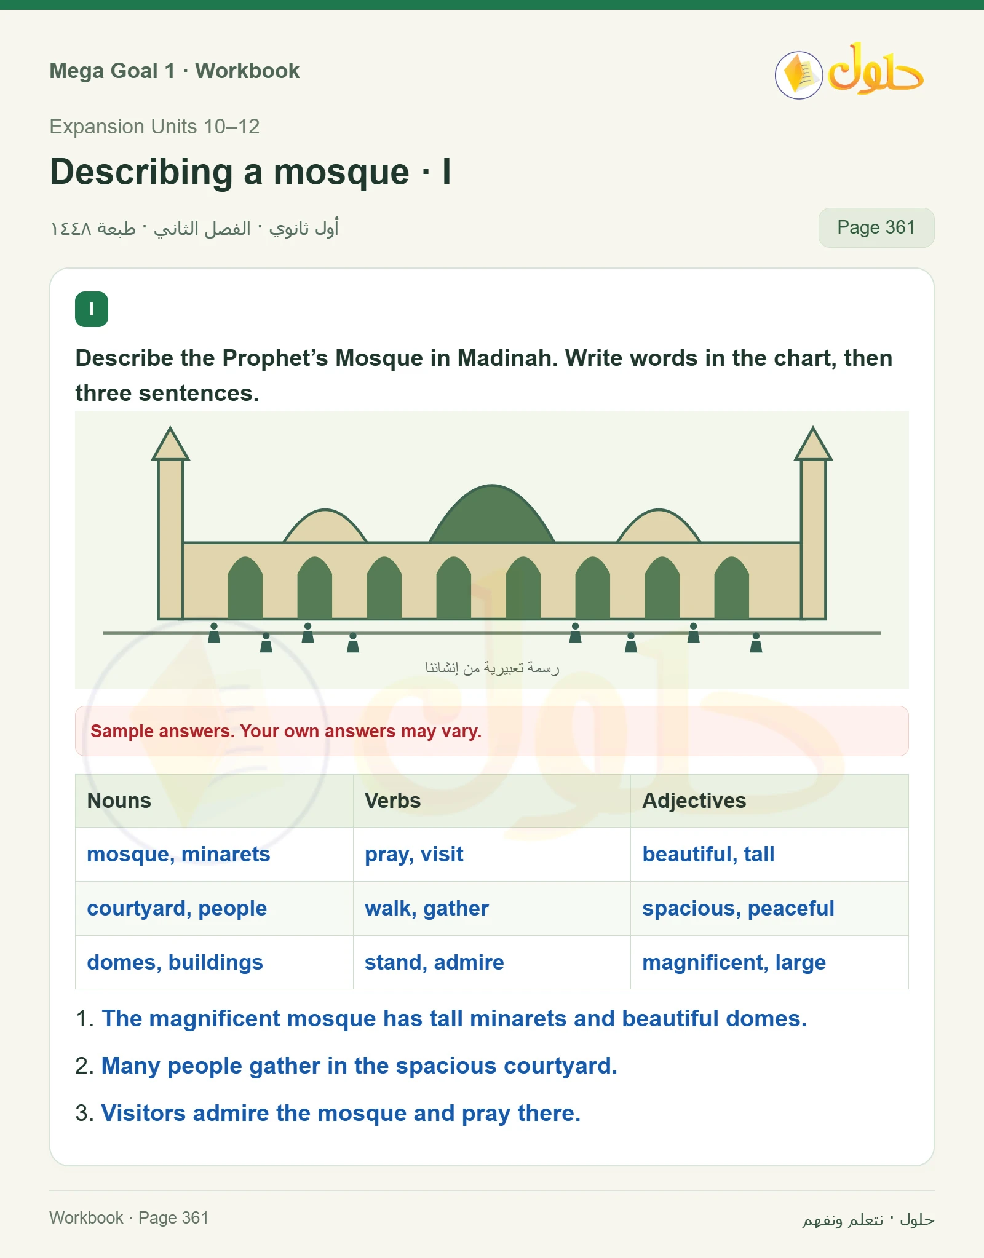Click the 'walk, gather' table cell
This screenshot has width=984, height=1258.
tap(491, 908)
